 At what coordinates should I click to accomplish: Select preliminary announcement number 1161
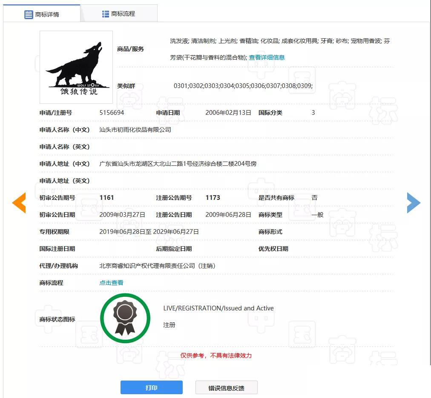point(106,198)
